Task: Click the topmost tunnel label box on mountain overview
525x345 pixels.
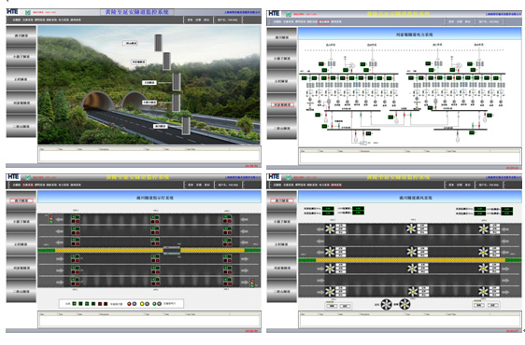Action: coord(130,43)
